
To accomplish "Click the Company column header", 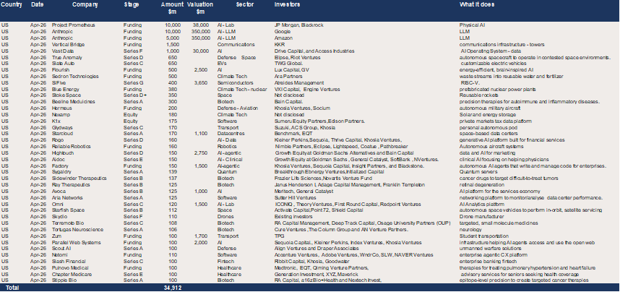I will (x=85, y=5).
